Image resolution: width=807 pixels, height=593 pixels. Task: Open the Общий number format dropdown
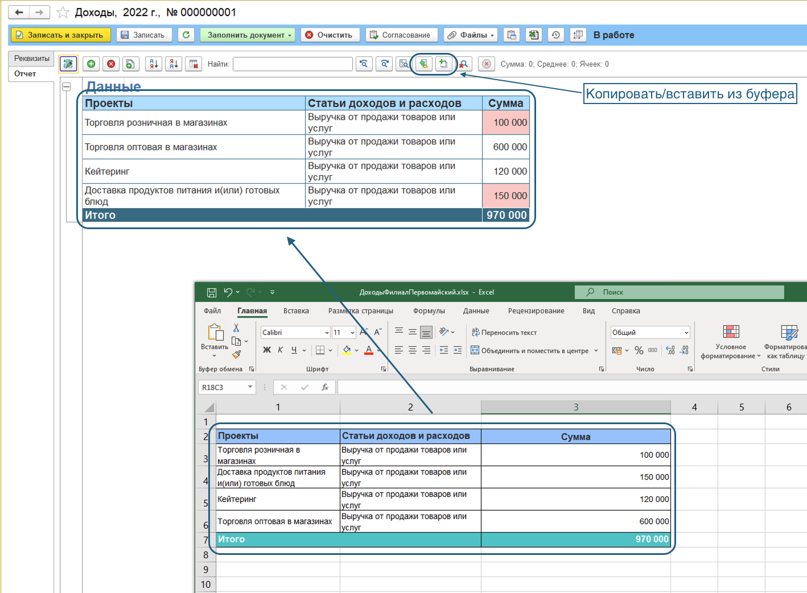click(686, 333)
